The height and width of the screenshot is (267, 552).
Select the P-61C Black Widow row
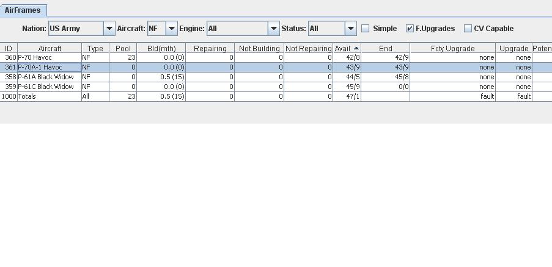tap(276, 87)
